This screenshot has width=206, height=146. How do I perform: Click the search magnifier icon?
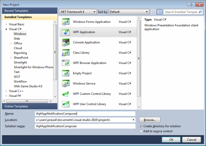coord(200,12)
